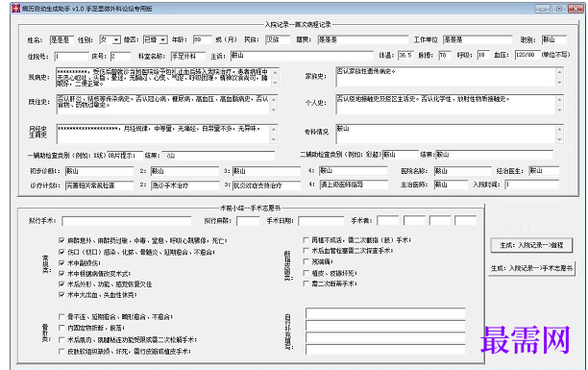Screen dimensions: 588x370
Task: Enable the 骨不连、延期愈合 checkbox
Action: [61, 317]
